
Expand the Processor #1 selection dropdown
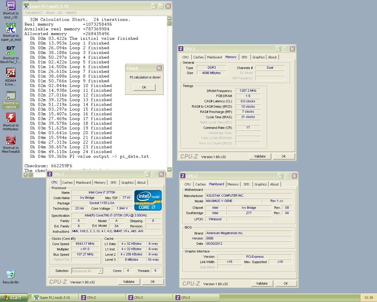point(100,271)
